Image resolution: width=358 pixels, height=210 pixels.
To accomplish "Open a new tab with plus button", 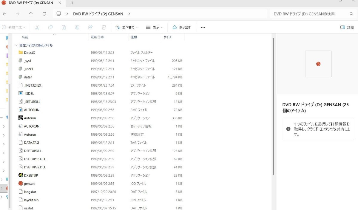I will [72, 3].
